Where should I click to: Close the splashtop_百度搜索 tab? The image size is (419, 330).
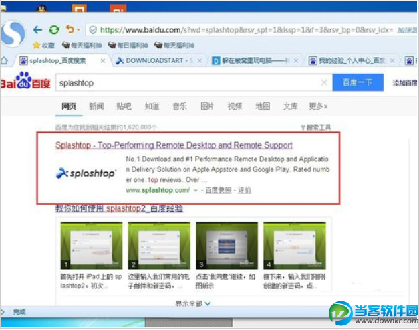coord(103,61)
